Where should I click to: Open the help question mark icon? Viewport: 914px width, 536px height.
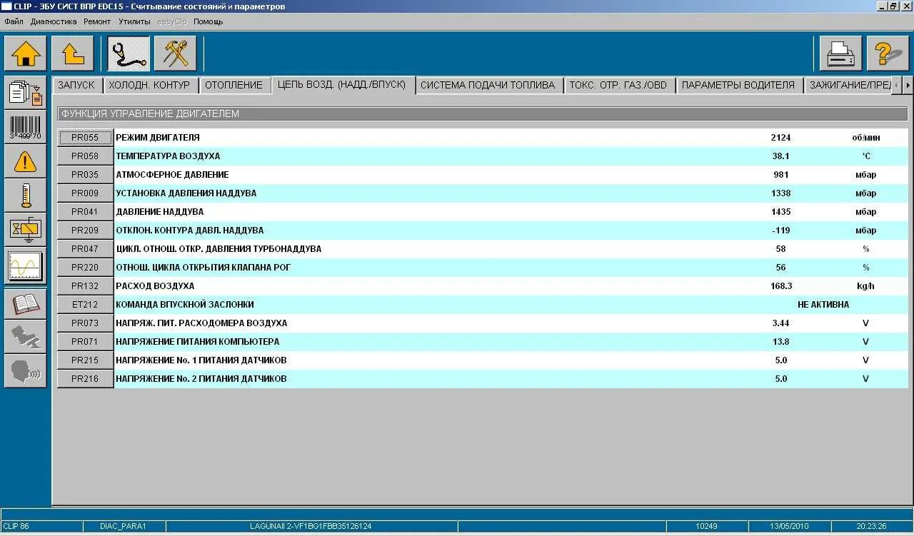click(x=888, y=54)
